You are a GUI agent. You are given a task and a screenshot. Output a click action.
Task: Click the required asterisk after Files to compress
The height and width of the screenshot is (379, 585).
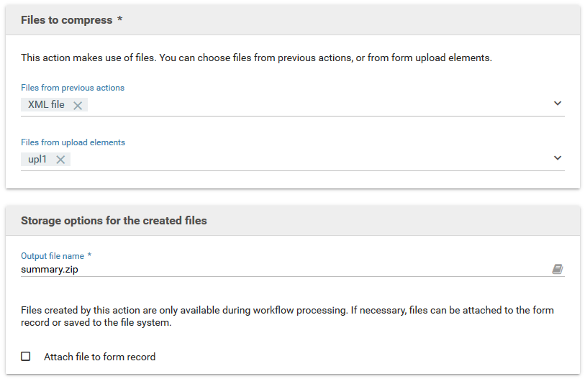tap(119, 19)
